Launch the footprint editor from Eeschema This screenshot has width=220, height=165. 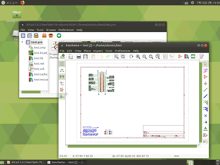[193, 56]
